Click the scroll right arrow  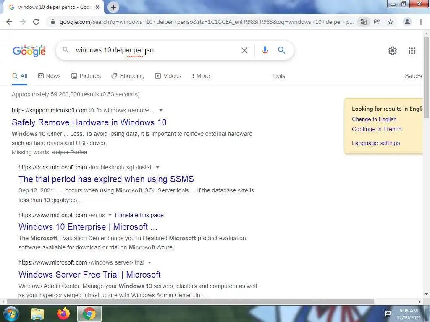point(420,301)
